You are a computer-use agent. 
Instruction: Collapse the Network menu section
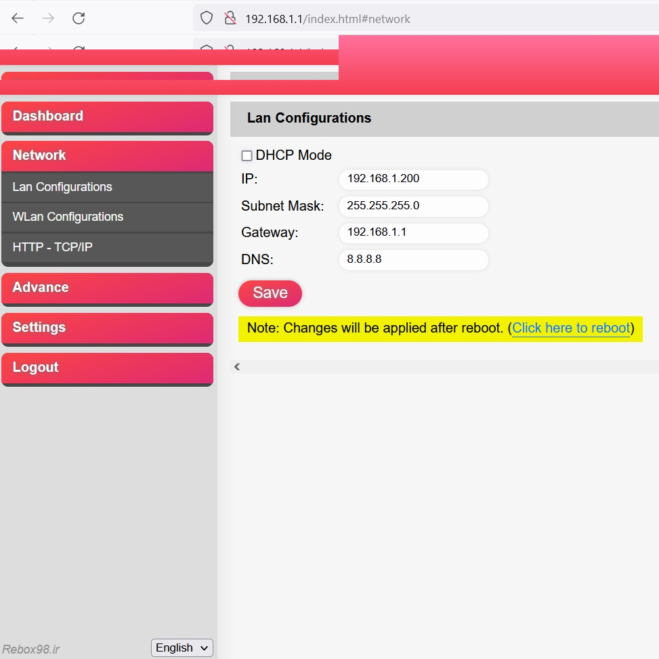[x=107, y=156]
